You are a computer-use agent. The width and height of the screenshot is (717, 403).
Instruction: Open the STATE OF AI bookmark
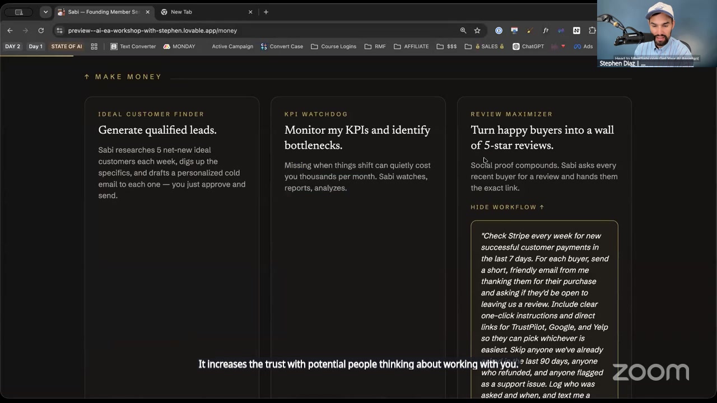(67, 46)
